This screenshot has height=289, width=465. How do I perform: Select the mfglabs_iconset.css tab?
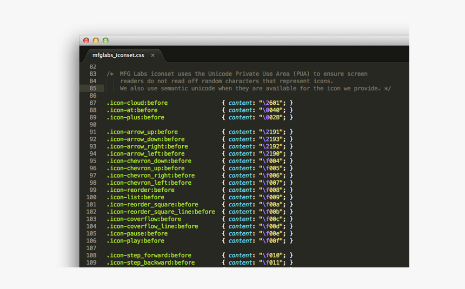click(x=118, y=55)
